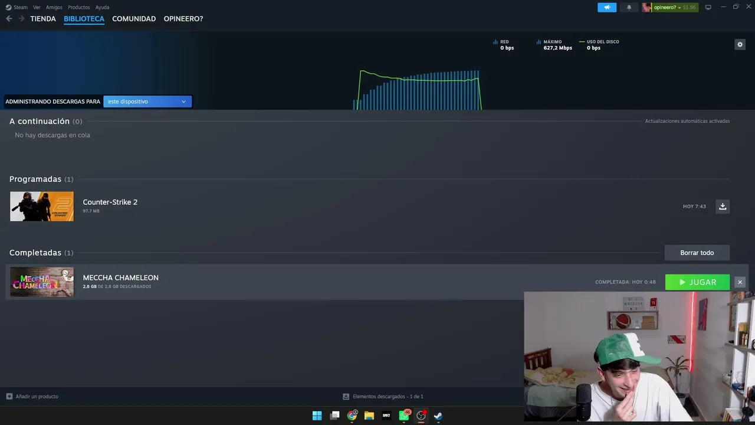Click JUGAR to play MECCHA CHAMELEON
Screen dimensions: 755x425
pyautogui.click(x=697, y=282)
